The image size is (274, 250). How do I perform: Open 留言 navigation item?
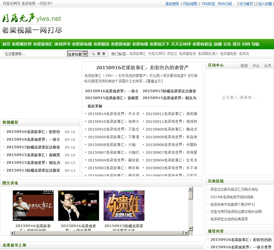click(237, 44)
